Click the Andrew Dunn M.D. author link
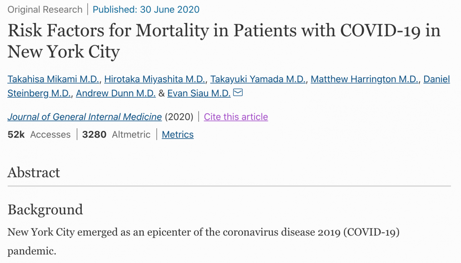 116,93
